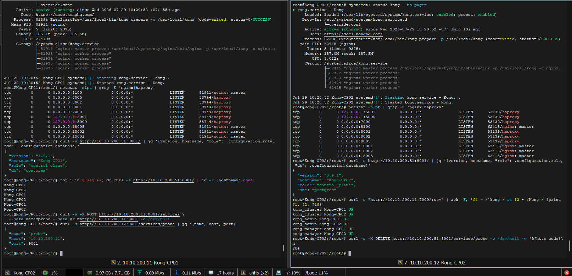Click the '127.0.0.1:5001' address in CP01 pane

click(x=70, y=117)
